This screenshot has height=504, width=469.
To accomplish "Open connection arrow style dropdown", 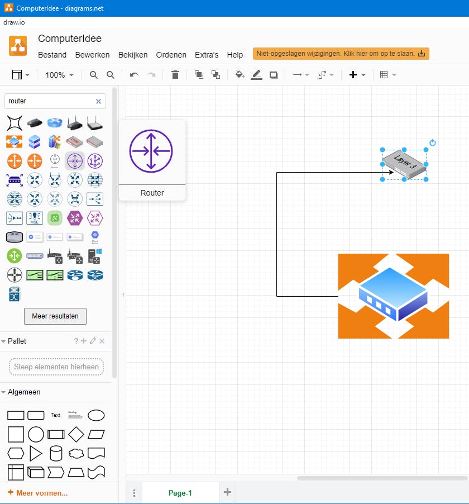I will click(x=301, y=75).
